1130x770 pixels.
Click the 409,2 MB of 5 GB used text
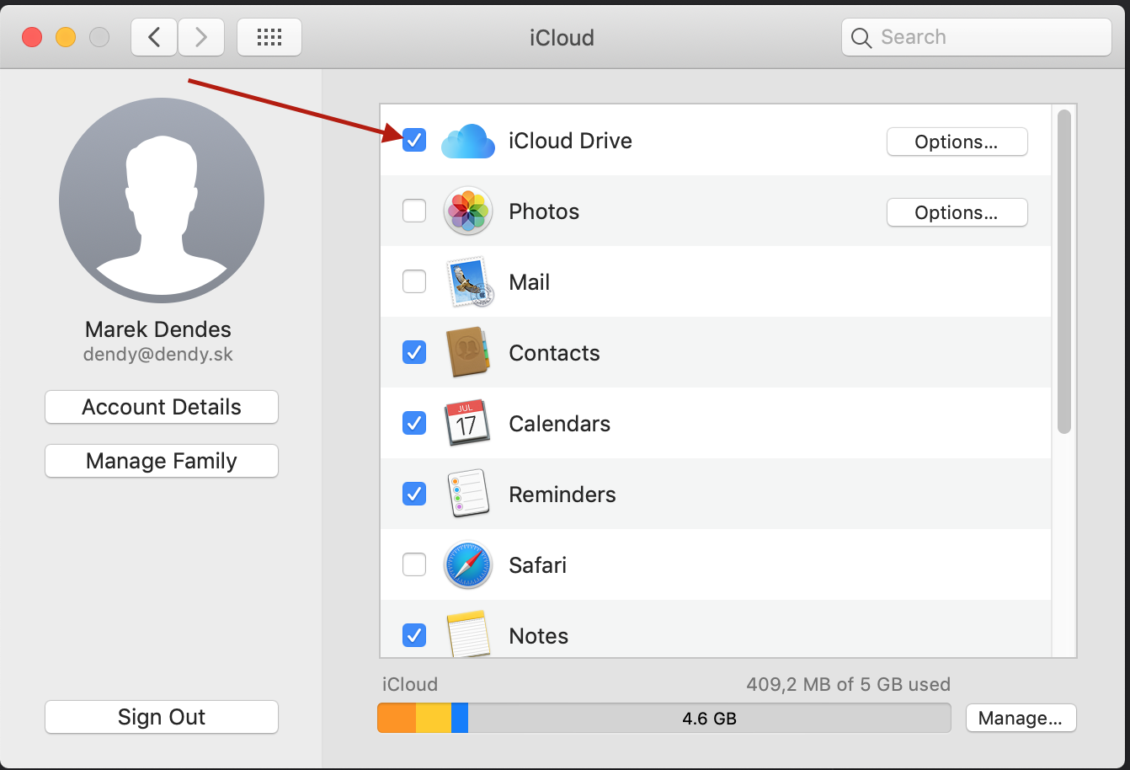[848, 684]
